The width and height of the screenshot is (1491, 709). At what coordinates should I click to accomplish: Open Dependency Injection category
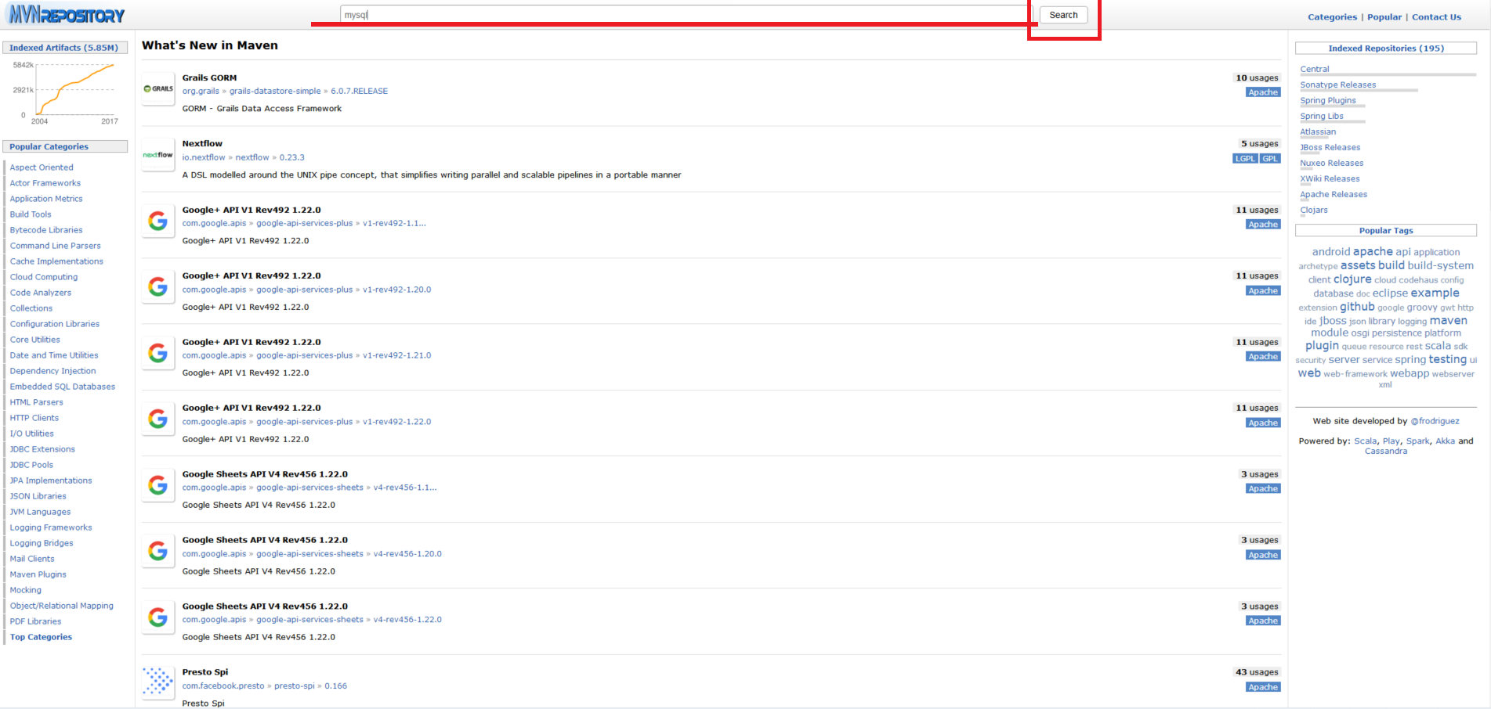pos(52,371)
